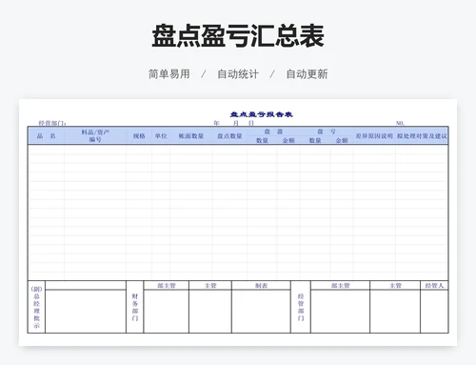
Task: Click the empty signature box below 经管人
Action: point(434,312)
